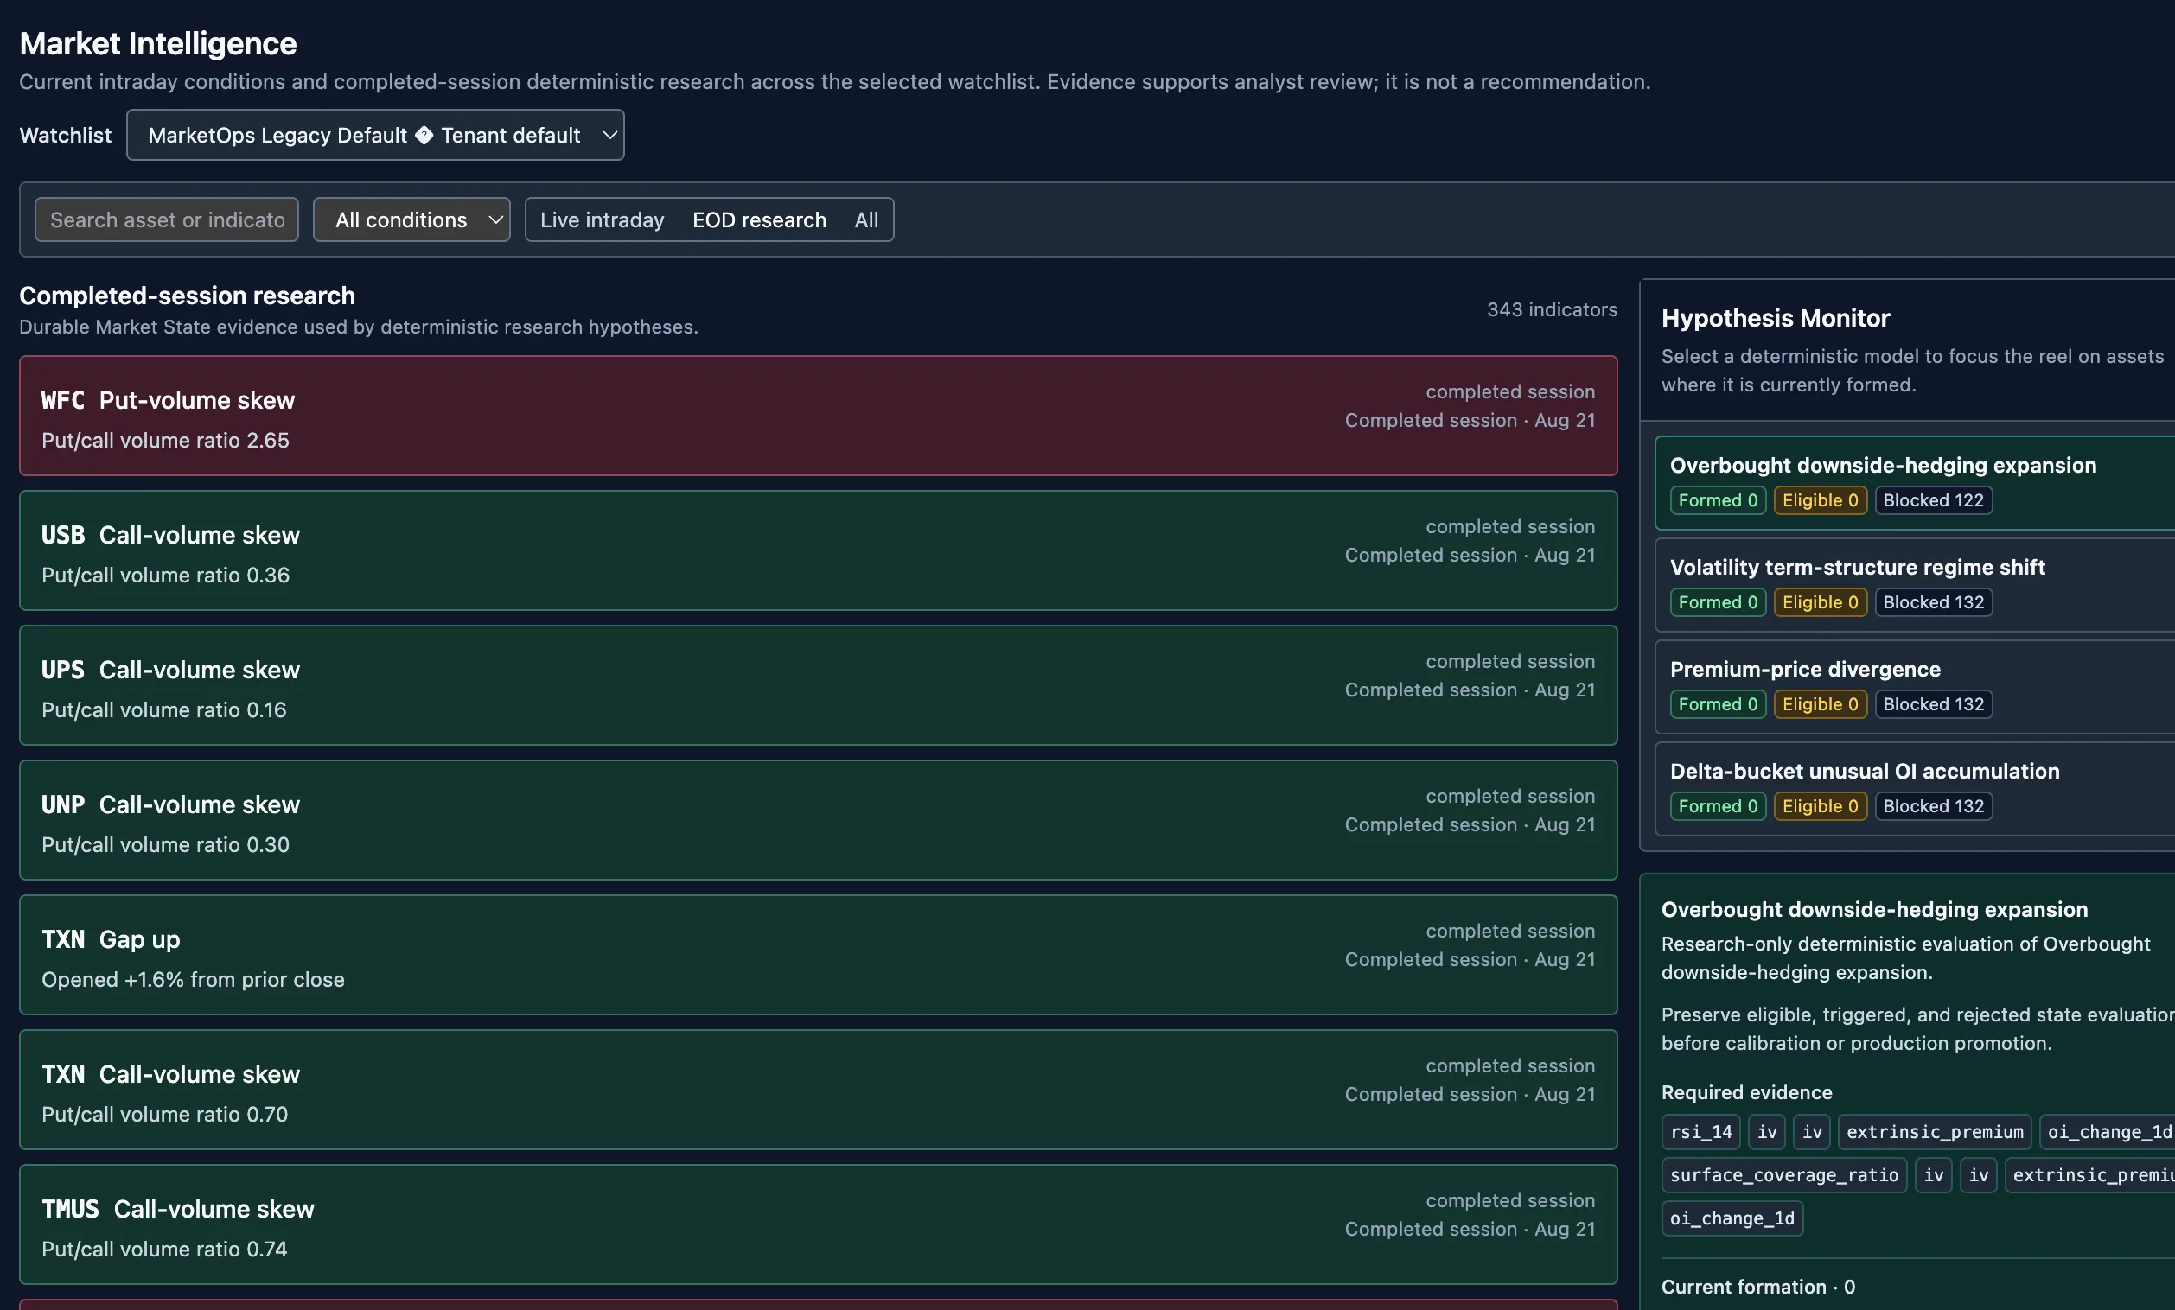Click Eligible 0 badge under Delta-bucket unusual OI
Viewport: 2175px width, 1310px height.
point(1821,807)
